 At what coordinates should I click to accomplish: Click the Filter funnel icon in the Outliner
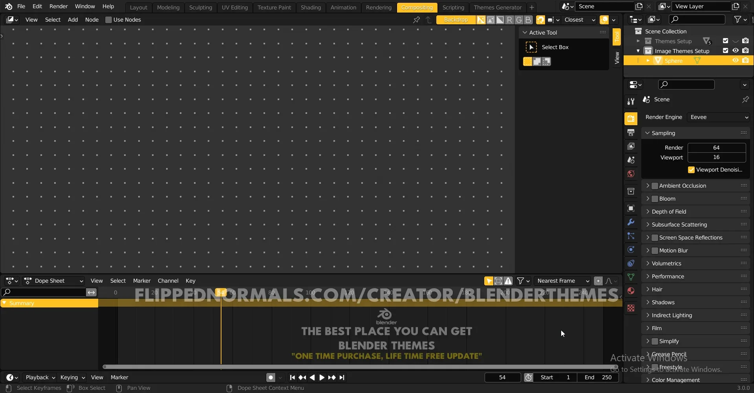[738, 19]
